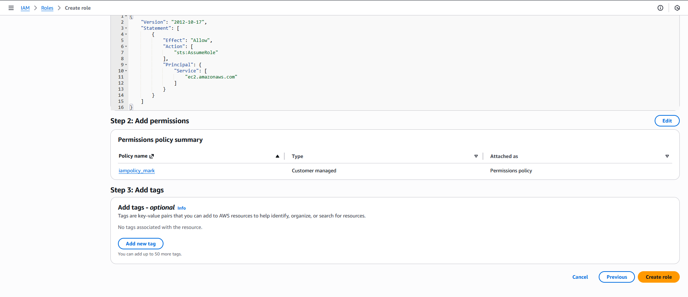Click Create role breadcrumb text
Image resolution: width=688 pixels, height=297 pixels.
click(78, 8)
